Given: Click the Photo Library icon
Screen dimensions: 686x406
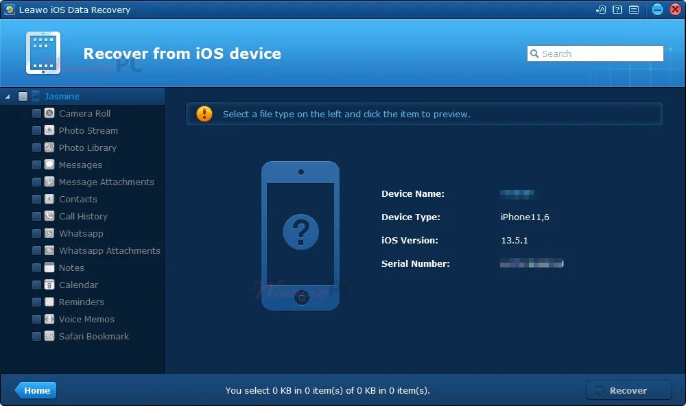Looking at the screenshot, I should pos(49,147).
